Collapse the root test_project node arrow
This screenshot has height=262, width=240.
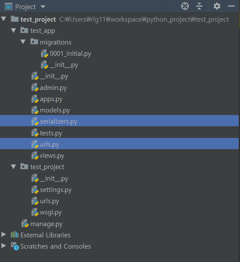pos(3,19)
